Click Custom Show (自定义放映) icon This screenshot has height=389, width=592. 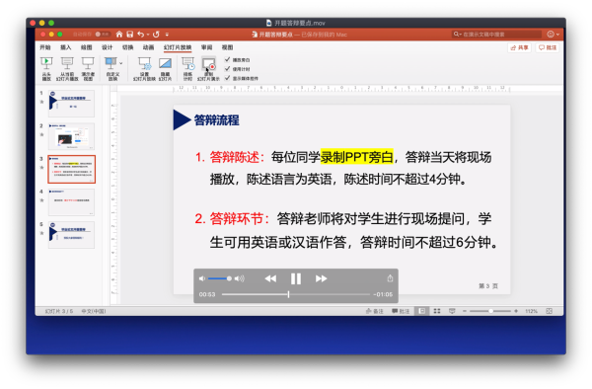tap(111, 68)
